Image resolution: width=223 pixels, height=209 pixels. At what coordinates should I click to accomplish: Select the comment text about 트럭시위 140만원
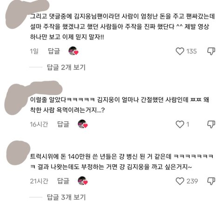click(122, 162)
